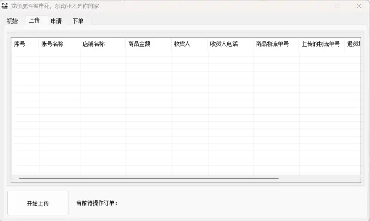Go to the 下单 tab
370x221 pixels.
tap(78, 21)
